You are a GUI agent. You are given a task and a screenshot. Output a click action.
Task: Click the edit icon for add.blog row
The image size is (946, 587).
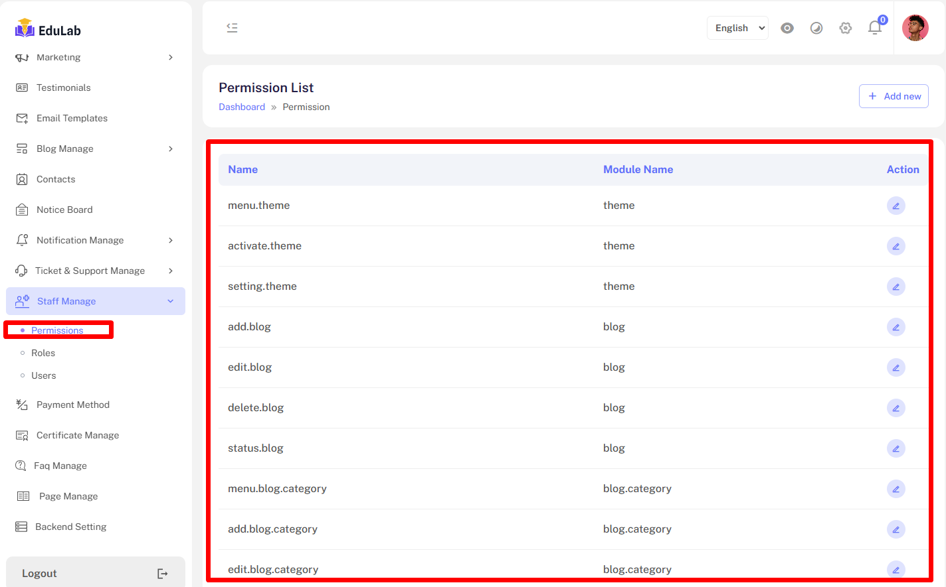[x=896, y=327]
